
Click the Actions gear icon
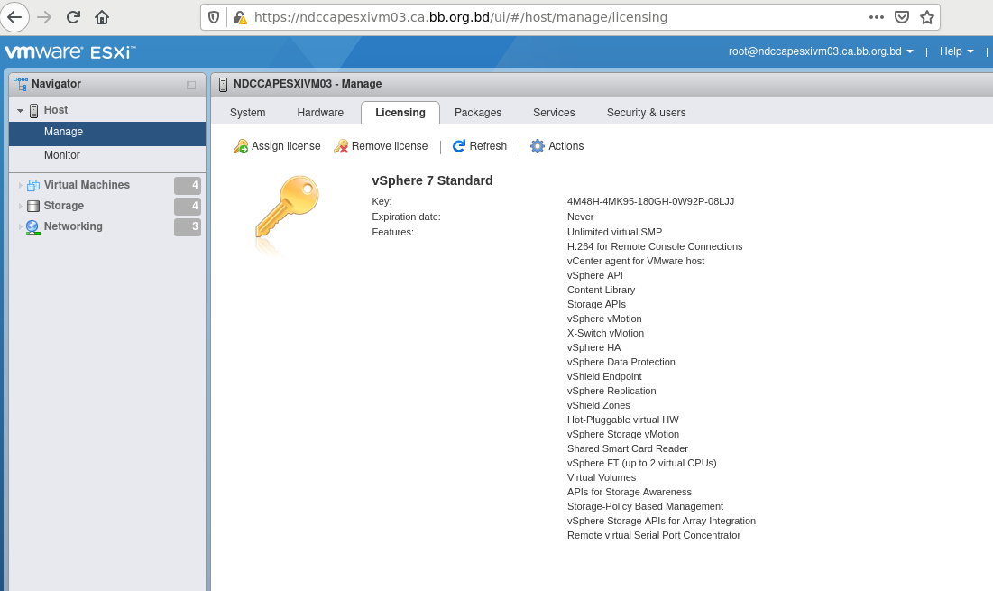537,146
